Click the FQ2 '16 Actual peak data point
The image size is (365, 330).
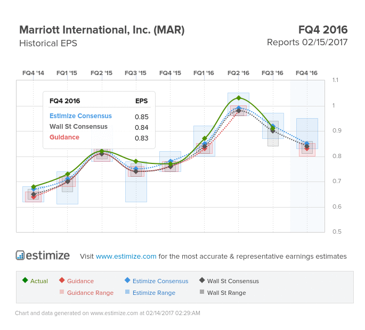coord(239,98)
